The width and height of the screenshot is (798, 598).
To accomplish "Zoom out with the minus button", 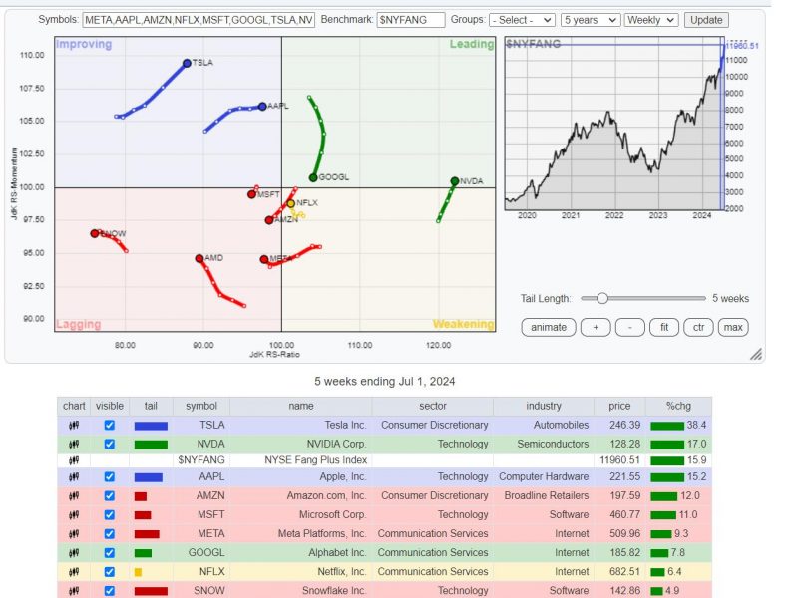I will (x=630, y=328).
